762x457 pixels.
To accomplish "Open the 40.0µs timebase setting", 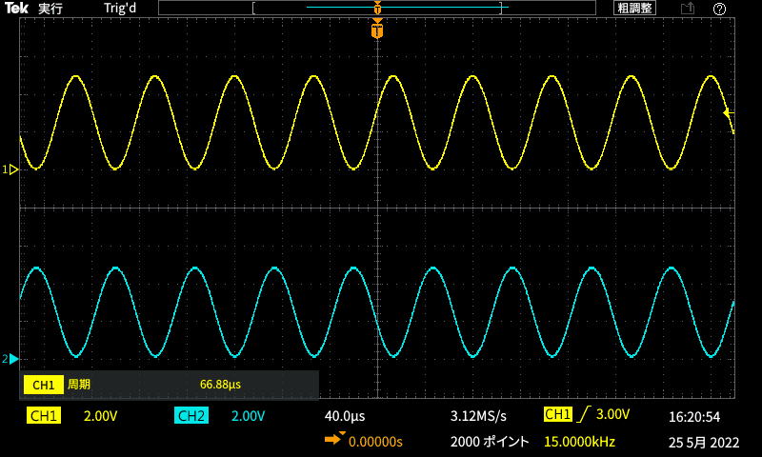I will [x=345, y=416].
